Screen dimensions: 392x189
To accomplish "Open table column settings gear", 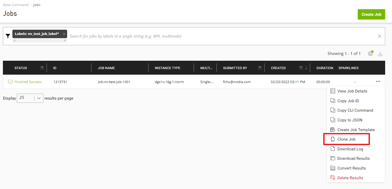I will pyautogui.click(x=370, y=53).
